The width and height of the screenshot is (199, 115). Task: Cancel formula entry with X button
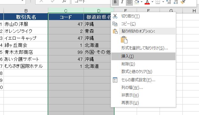point(41,1)
